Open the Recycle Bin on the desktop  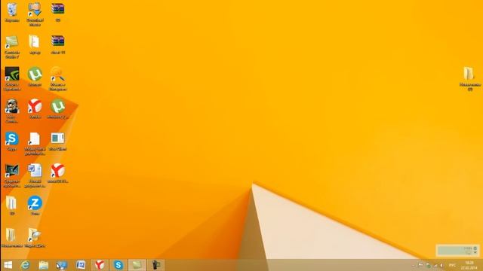point(12,12)
